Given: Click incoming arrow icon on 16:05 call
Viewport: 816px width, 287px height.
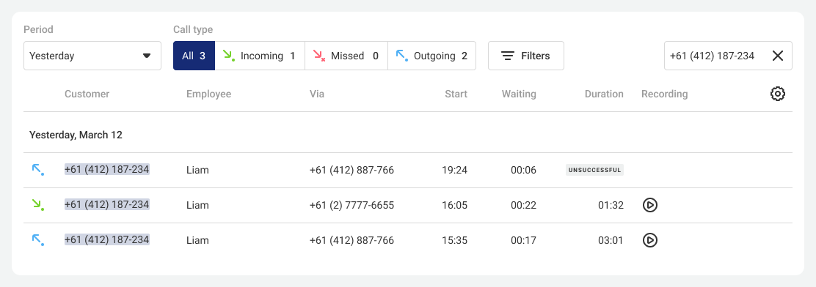Looking at the screenshot, I should [38, 205].
